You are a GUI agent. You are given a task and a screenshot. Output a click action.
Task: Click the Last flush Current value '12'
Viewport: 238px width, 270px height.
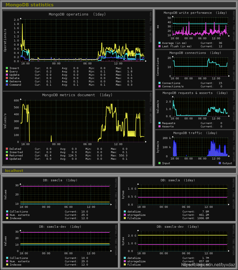tap(220, 46)
